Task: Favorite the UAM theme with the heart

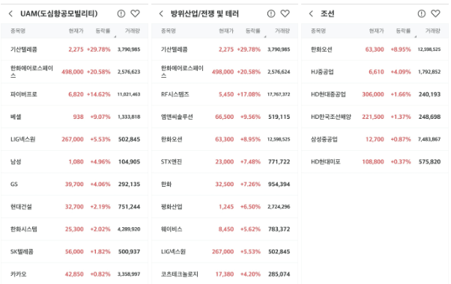Action: 135,13
